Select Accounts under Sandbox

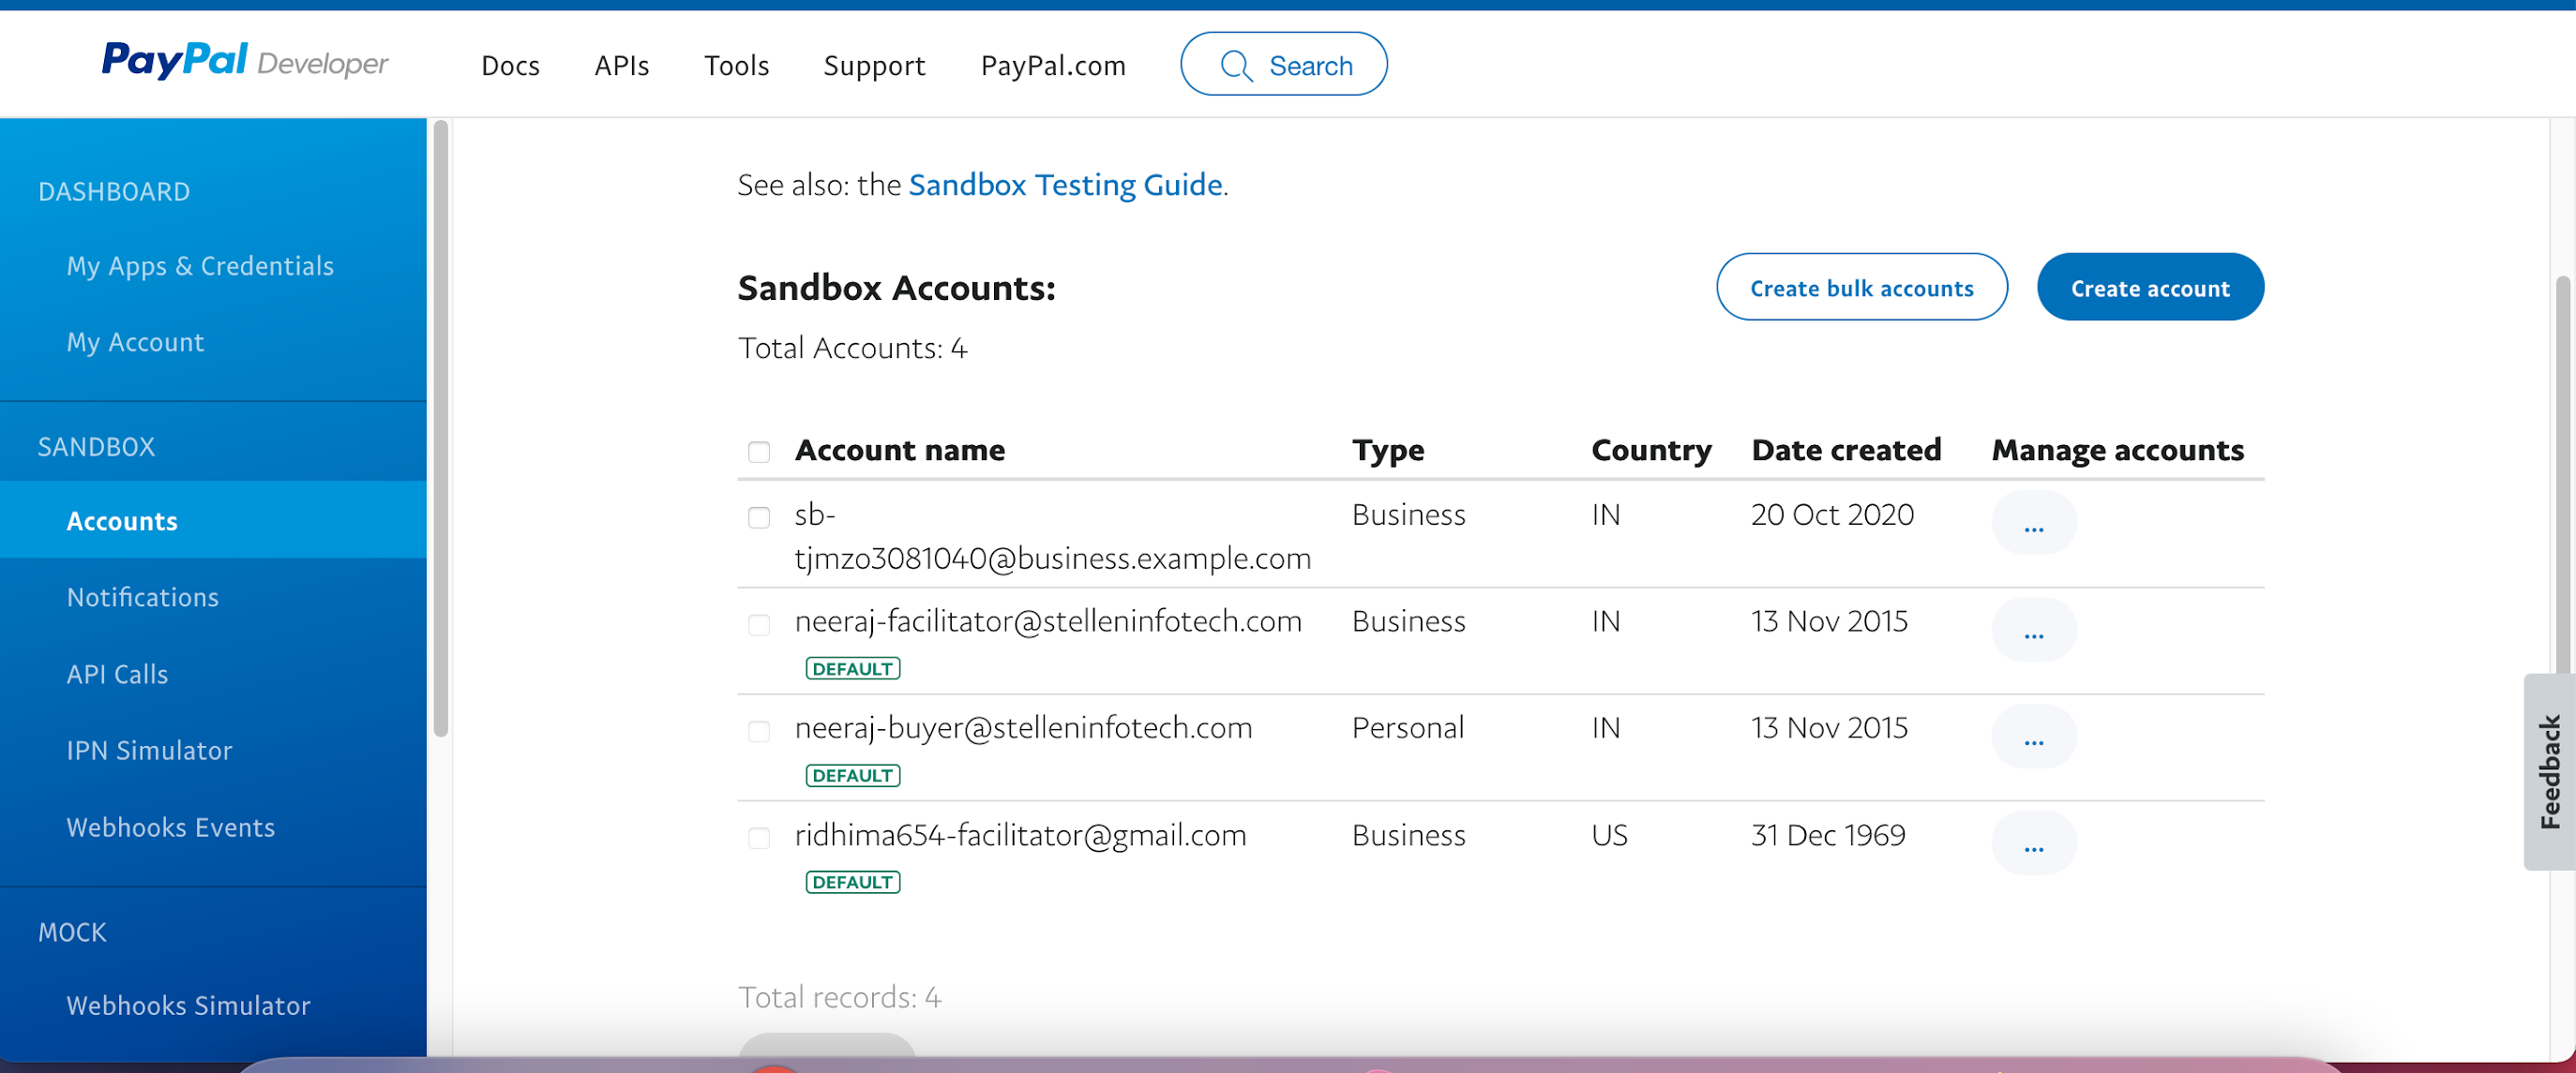[x=213, y=520]
